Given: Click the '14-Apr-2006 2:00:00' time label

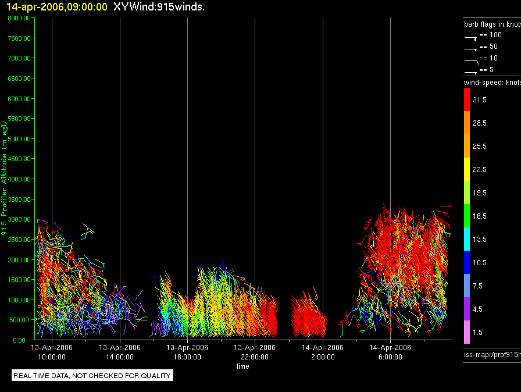Looking at the screenshot, I should [x=323, y=352].
